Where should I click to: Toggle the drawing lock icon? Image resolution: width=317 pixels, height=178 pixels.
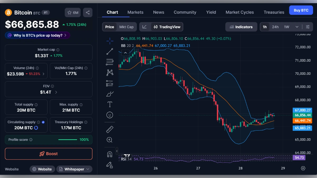(x=110, y=165)
